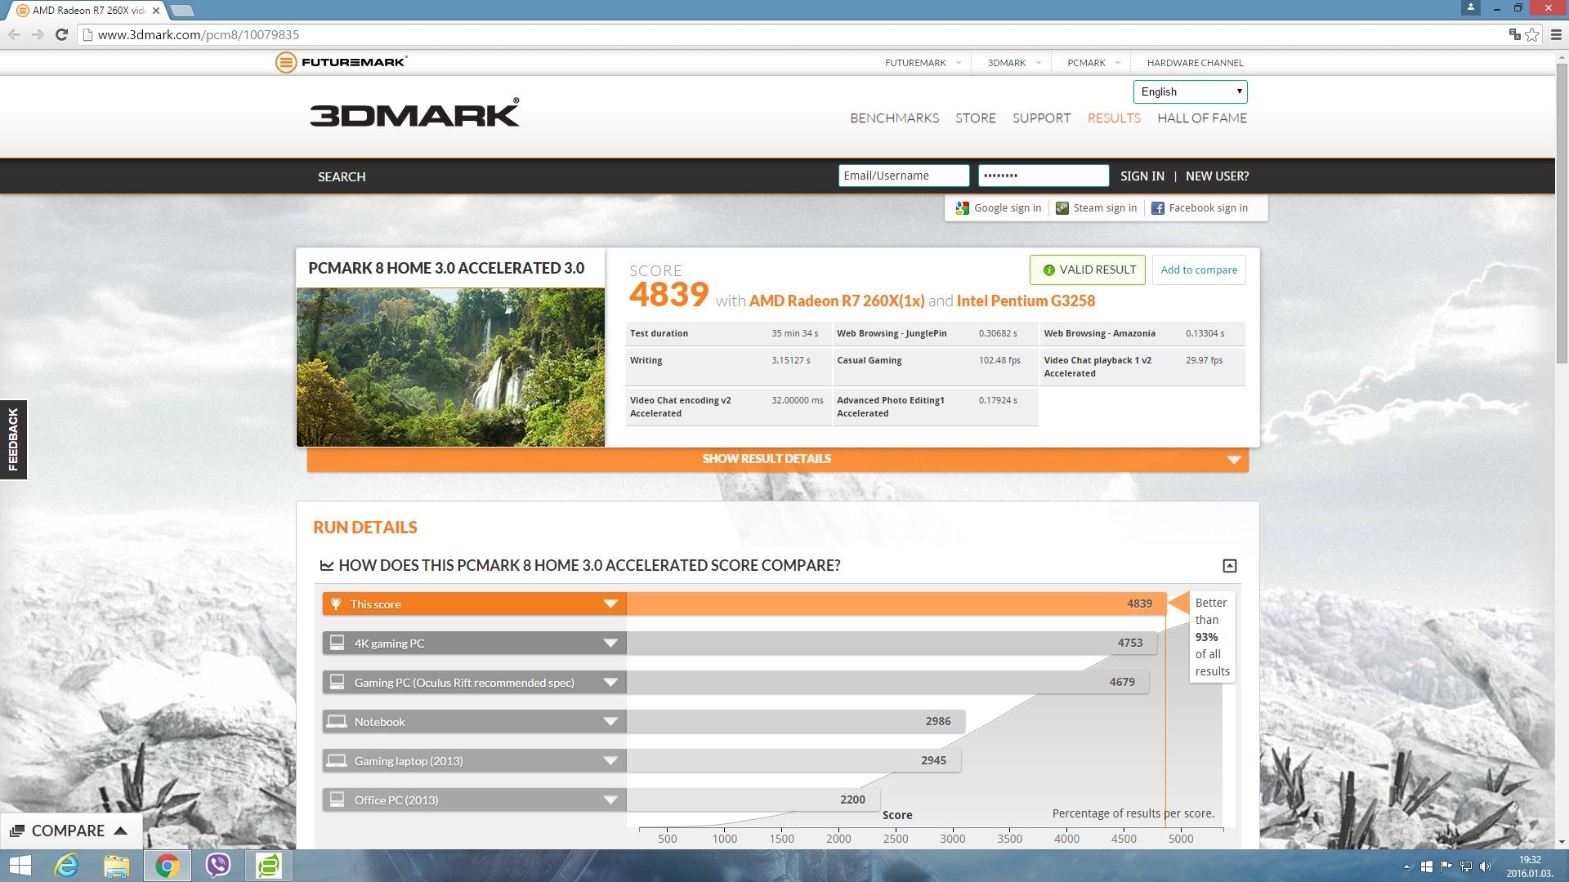Screen dimensions: 1569x882
Task: Expand the Gaming PC (Oculus Rift) row arrow
Action: [610, 683]
